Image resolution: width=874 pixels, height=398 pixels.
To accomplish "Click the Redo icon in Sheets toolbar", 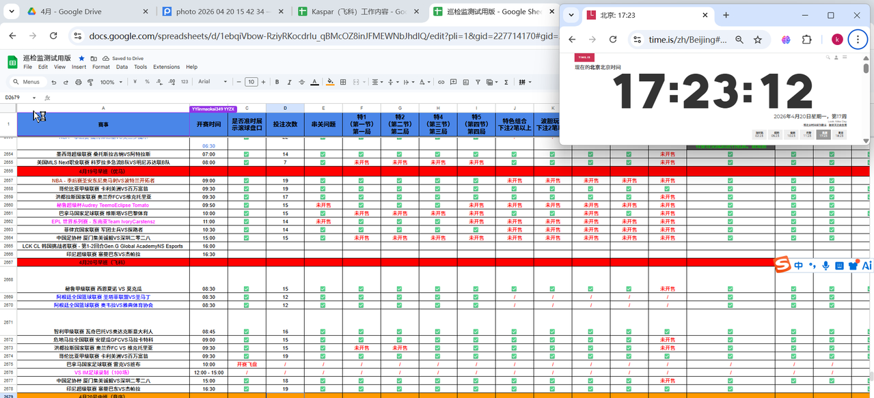I will coord(66,82).
